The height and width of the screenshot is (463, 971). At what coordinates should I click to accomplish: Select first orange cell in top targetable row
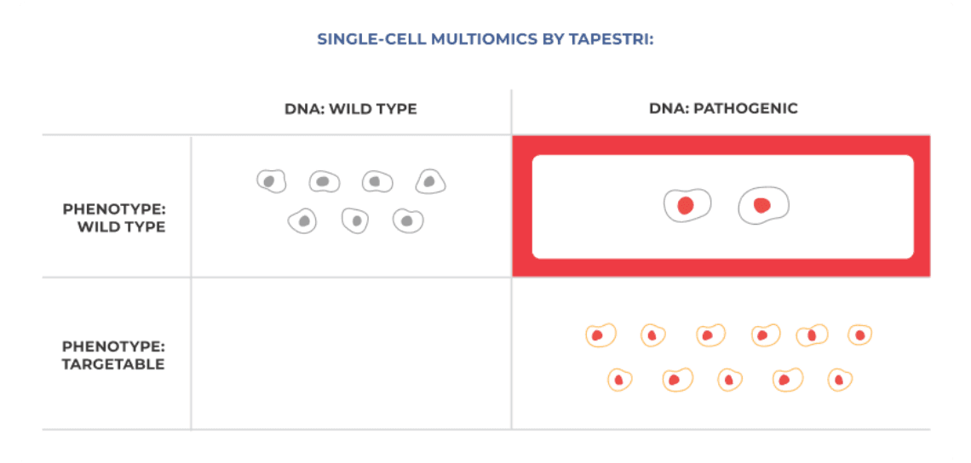click(x=600, y=335)
